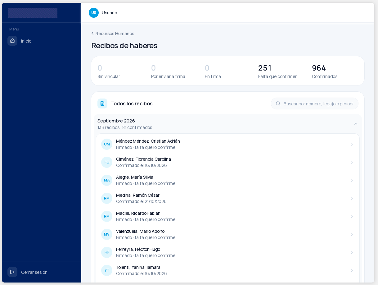Click the document icon beside Todos los recibos
The width and height of the screenshot is (378, 285).
(102, 103)
